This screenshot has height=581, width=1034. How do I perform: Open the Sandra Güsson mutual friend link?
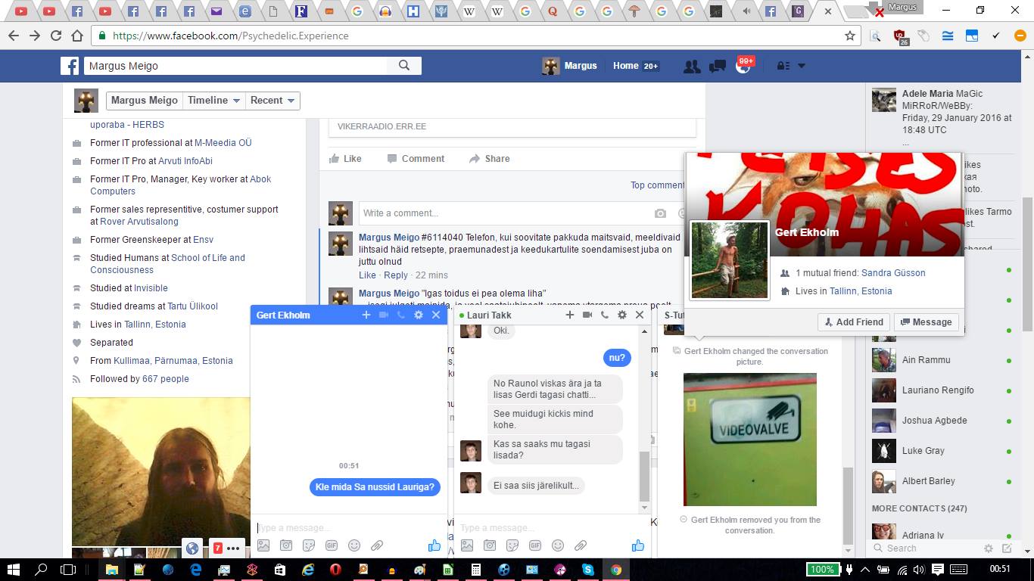pos(893,273)
